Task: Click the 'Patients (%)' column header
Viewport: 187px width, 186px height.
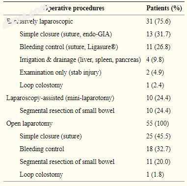Action: click(x=164, y=8)
